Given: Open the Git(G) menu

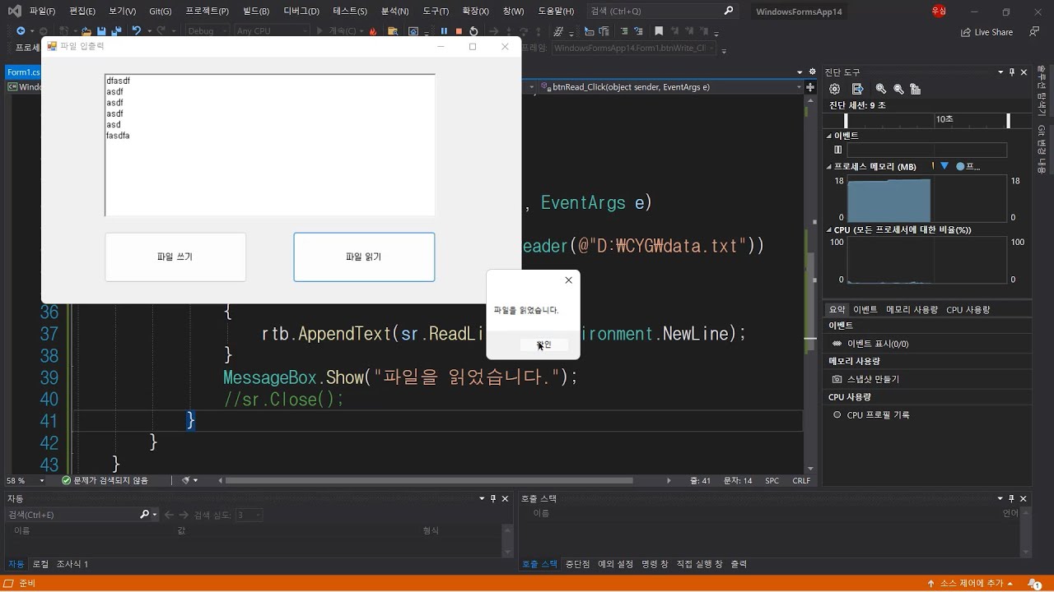Looking at the screenshot, I should point(161,11).
